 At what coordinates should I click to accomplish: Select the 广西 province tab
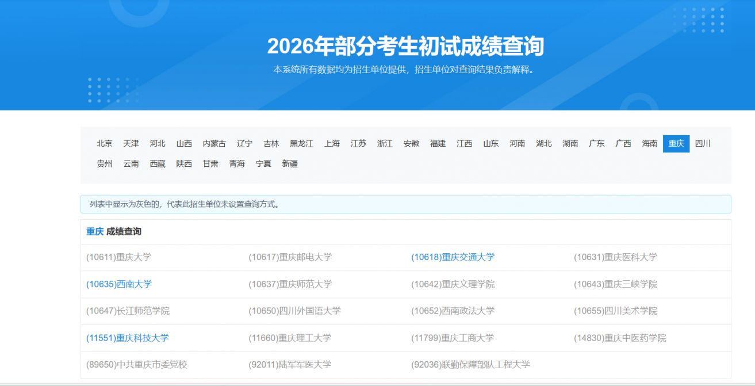click(x=623, y=144)
